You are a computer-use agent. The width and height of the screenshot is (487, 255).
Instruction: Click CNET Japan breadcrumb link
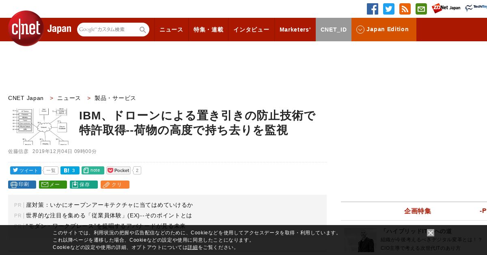[26, 98]
